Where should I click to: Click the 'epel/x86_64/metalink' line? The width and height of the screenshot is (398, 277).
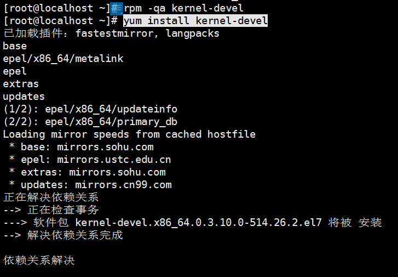pos(63,59)
